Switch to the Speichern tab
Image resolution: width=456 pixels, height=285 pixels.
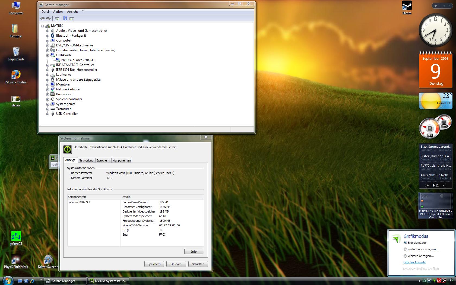point(103,160)
